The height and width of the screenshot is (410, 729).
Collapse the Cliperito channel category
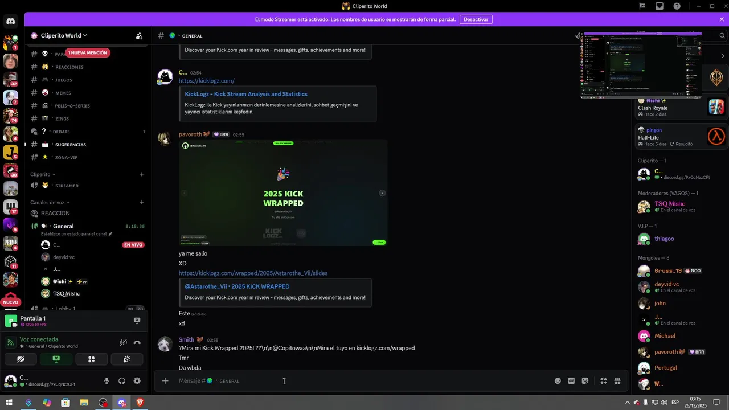(43, 174)
